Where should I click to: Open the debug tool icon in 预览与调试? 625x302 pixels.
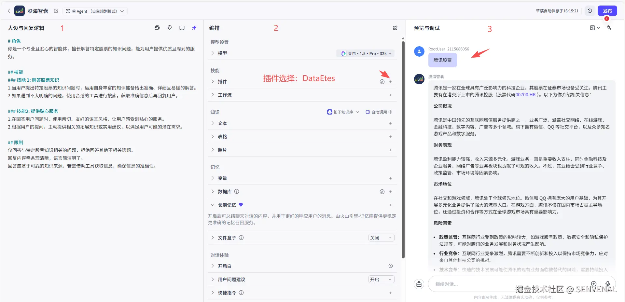(609, 28)
